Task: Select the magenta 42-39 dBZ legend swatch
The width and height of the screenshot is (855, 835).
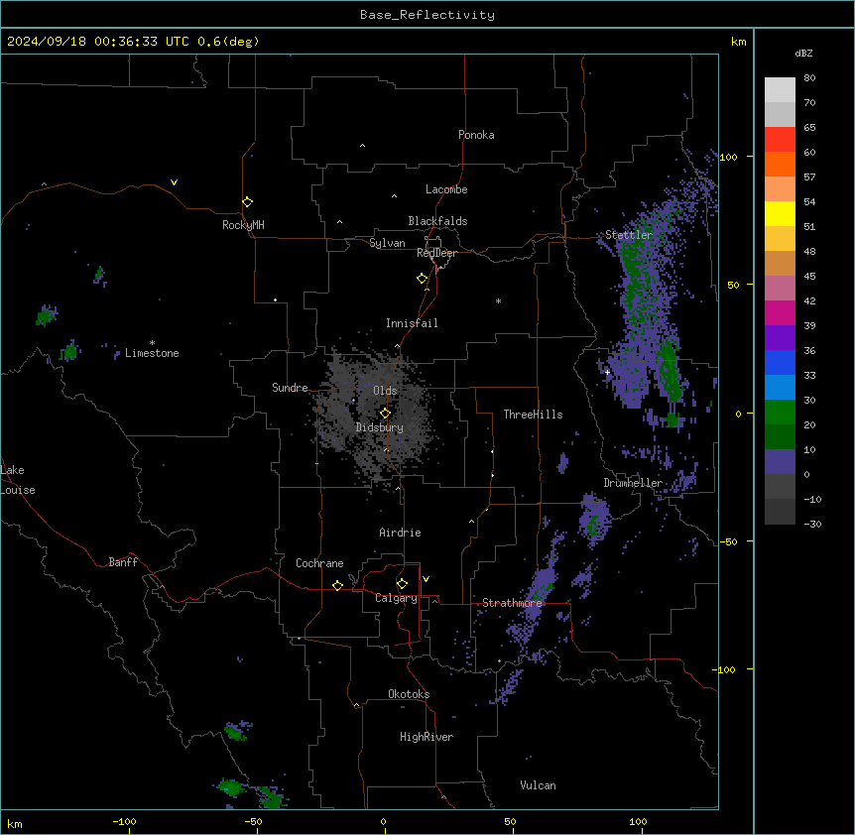Action: pos(780,312)
